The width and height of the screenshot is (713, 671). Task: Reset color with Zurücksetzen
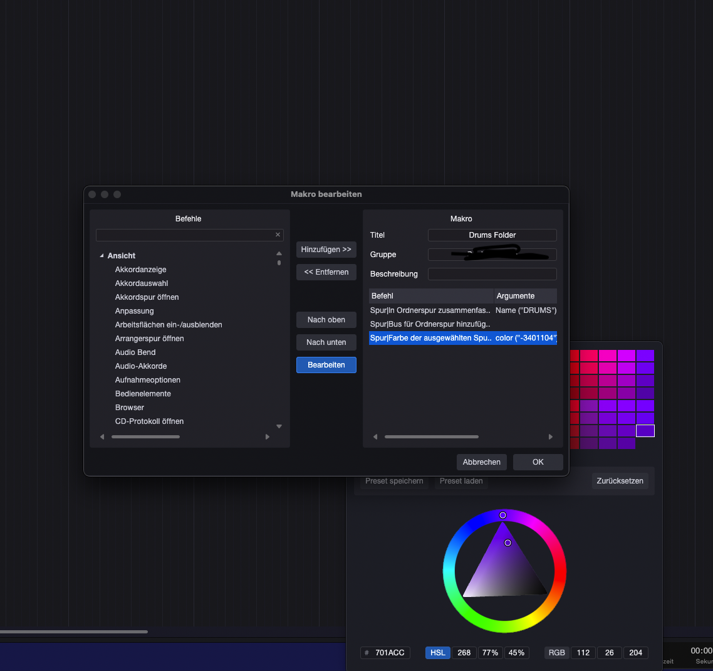(620, 481)
